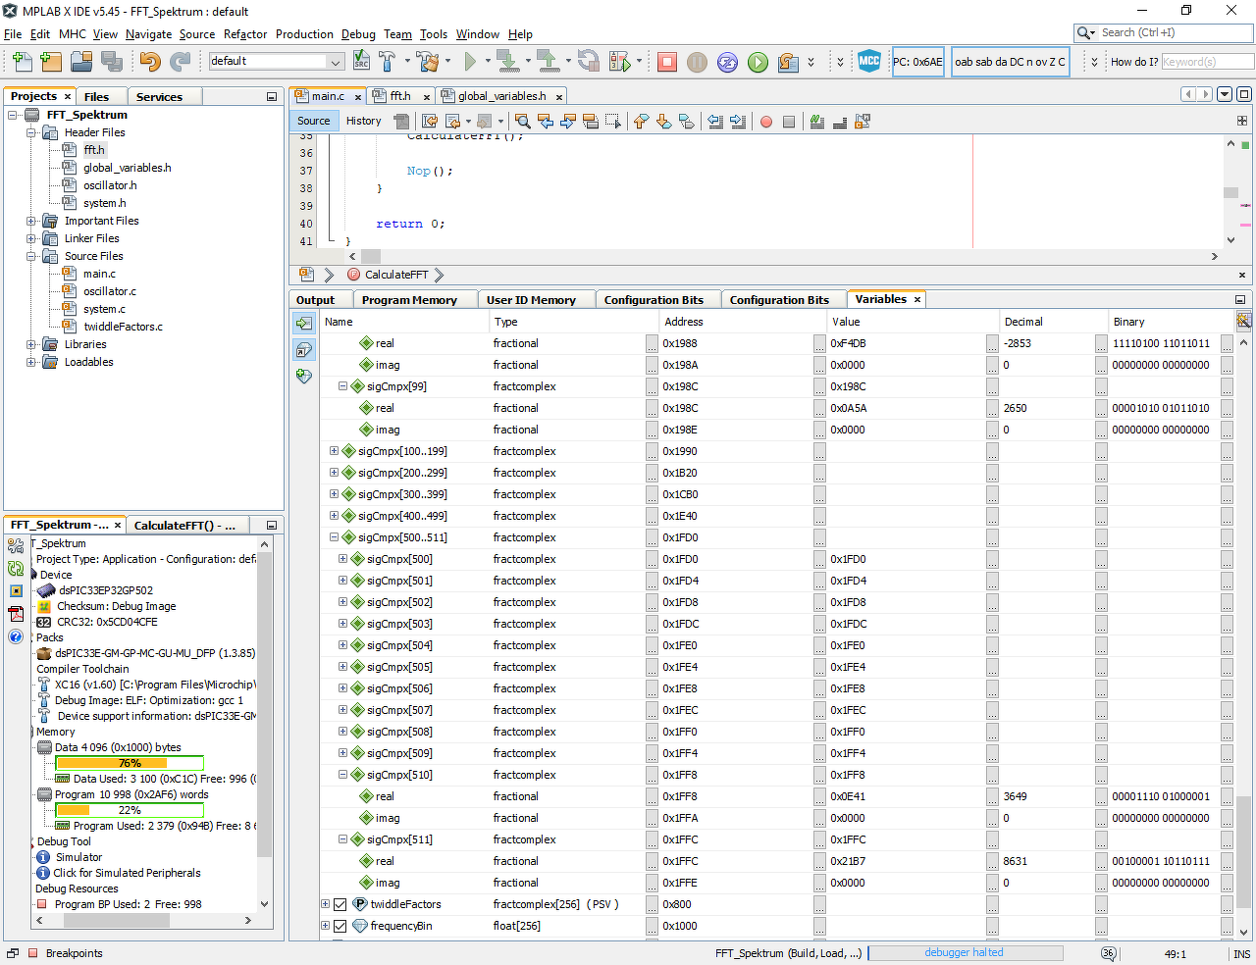Open device datasheet PDF icon in dashboard
Image resolution: width=1256 pixels, height=965 pixels.
tap(16, 614)
